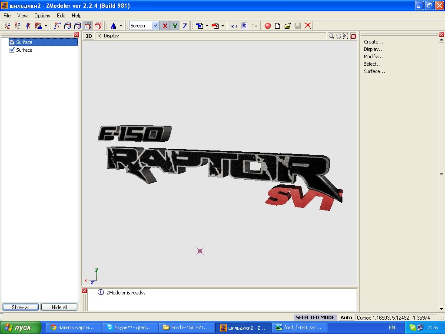Viewport: 445px width, 334px height.
Task: Select the second Surface object row
Action: point(43,50)
